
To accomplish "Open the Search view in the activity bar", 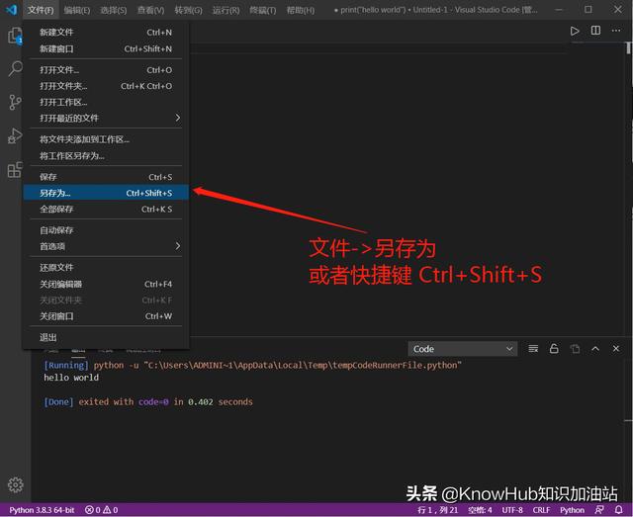I will 15,68.
